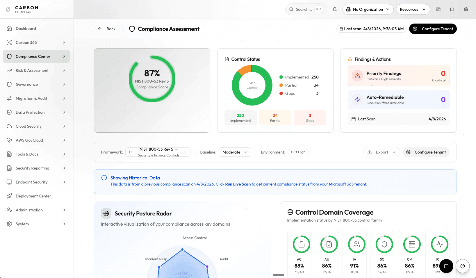This screenshot has height=278, width=476.
Task: Open the Auto-Remediable card
Action: point(399,99)
